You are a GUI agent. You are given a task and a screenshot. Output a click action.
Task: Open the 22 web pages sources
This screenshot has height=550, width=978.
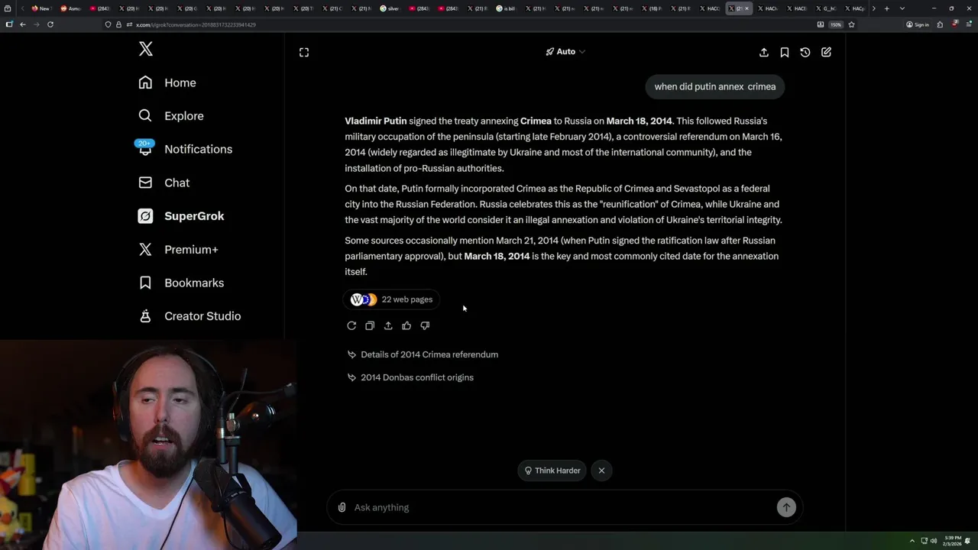point(392,299)
